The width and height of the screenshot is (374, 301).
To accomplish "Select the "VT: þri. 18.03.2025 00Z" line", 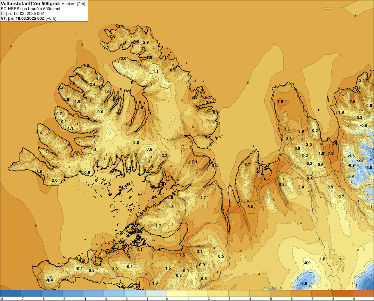I will 22,18.
